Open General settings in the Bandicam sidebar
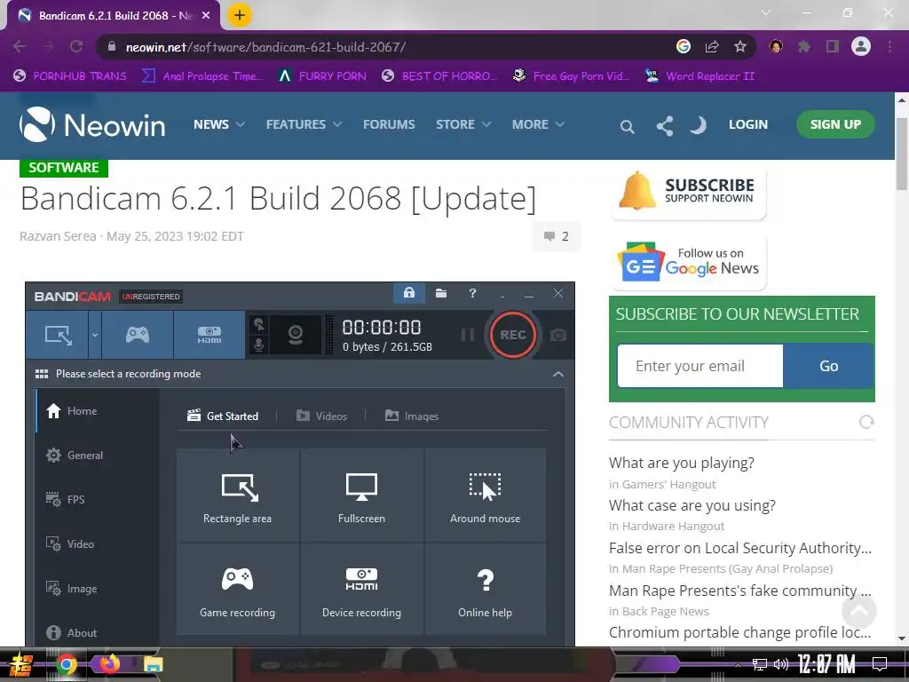 point(96,456)
